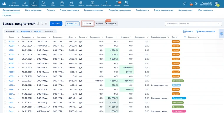Click the Отправить докум... task text
Image resolution: width=224 pixels, height=113 pixels.
pyautogui.click(x=159, y=85)
